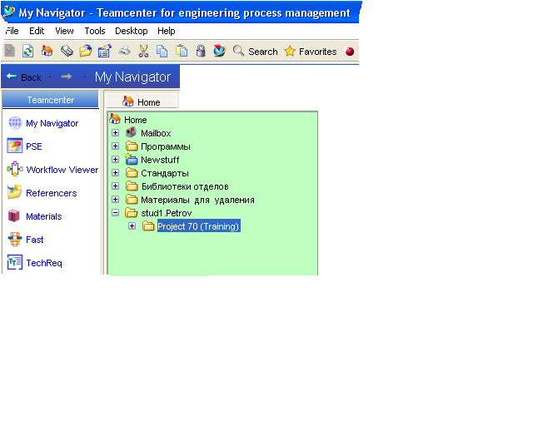Image resolution: width=533 pixels, height=426 pixels.
Task: Click the Home house icon in toolbar
Action: tap(47, 51)
